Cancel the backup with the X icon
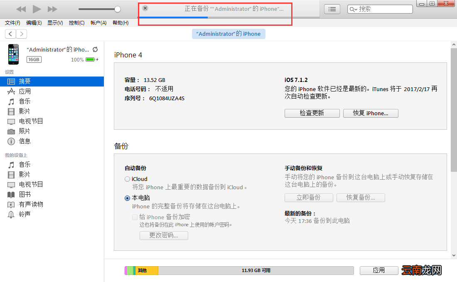The width and height of the screenshot is (457, 282). 145,8
